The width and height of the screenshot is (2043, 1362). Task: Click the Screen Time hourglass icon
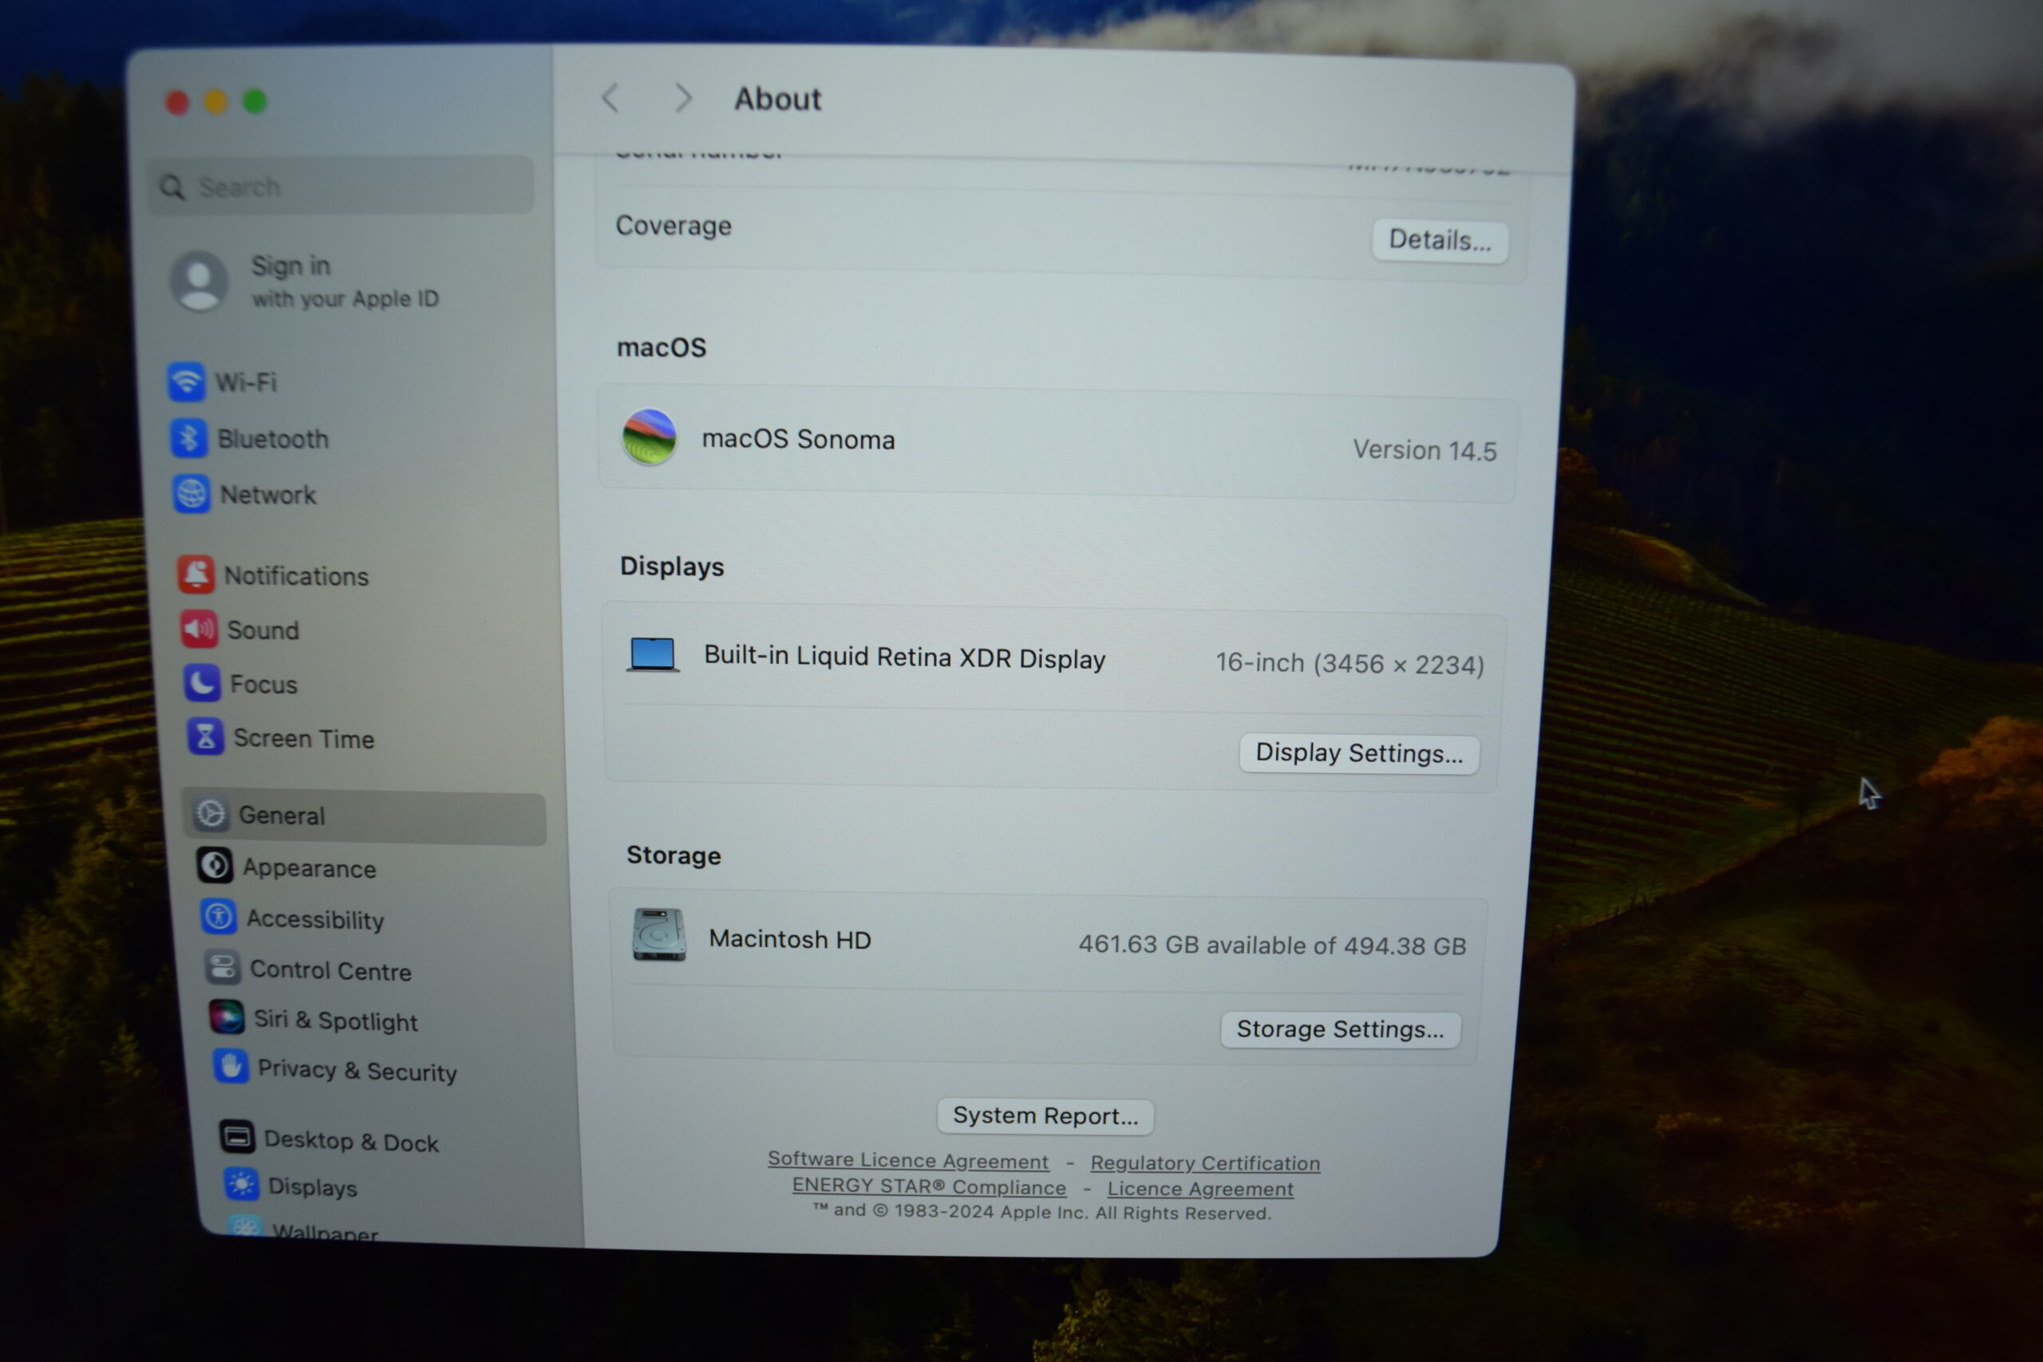(206, 737)
